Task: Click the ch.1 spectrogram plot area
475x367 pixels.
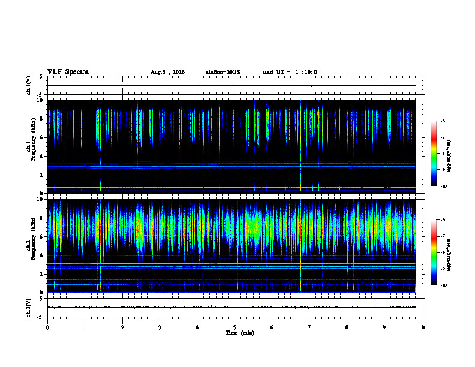Action: (232, 146)
